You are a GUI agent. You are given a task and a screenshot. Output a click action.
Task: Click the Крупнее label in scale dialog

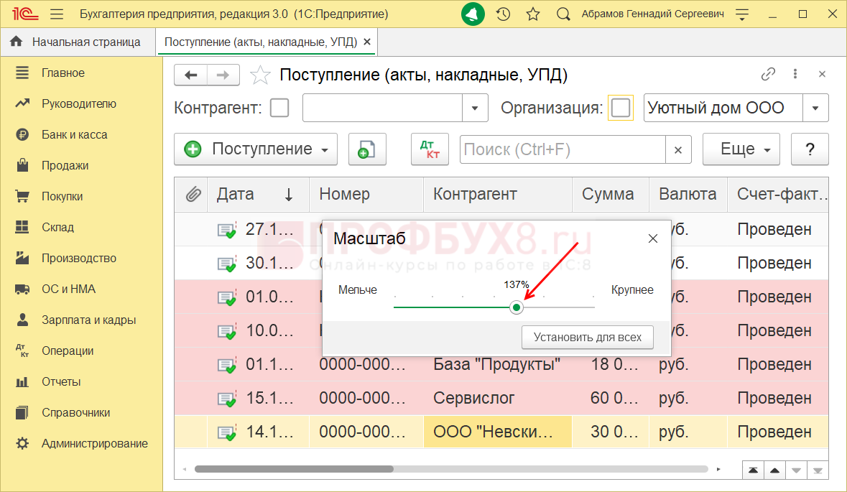tap(632, 290)
